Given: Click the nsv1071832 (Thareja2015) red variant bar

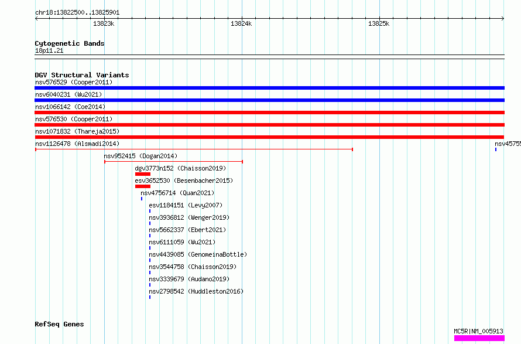Looking at the screenshot, I should tap(269, 137).
